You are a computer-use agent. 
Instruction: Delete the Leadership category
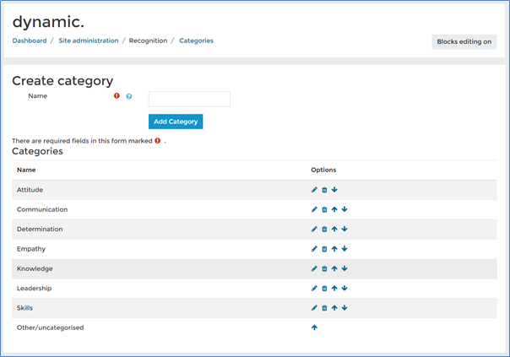[324, 289]
